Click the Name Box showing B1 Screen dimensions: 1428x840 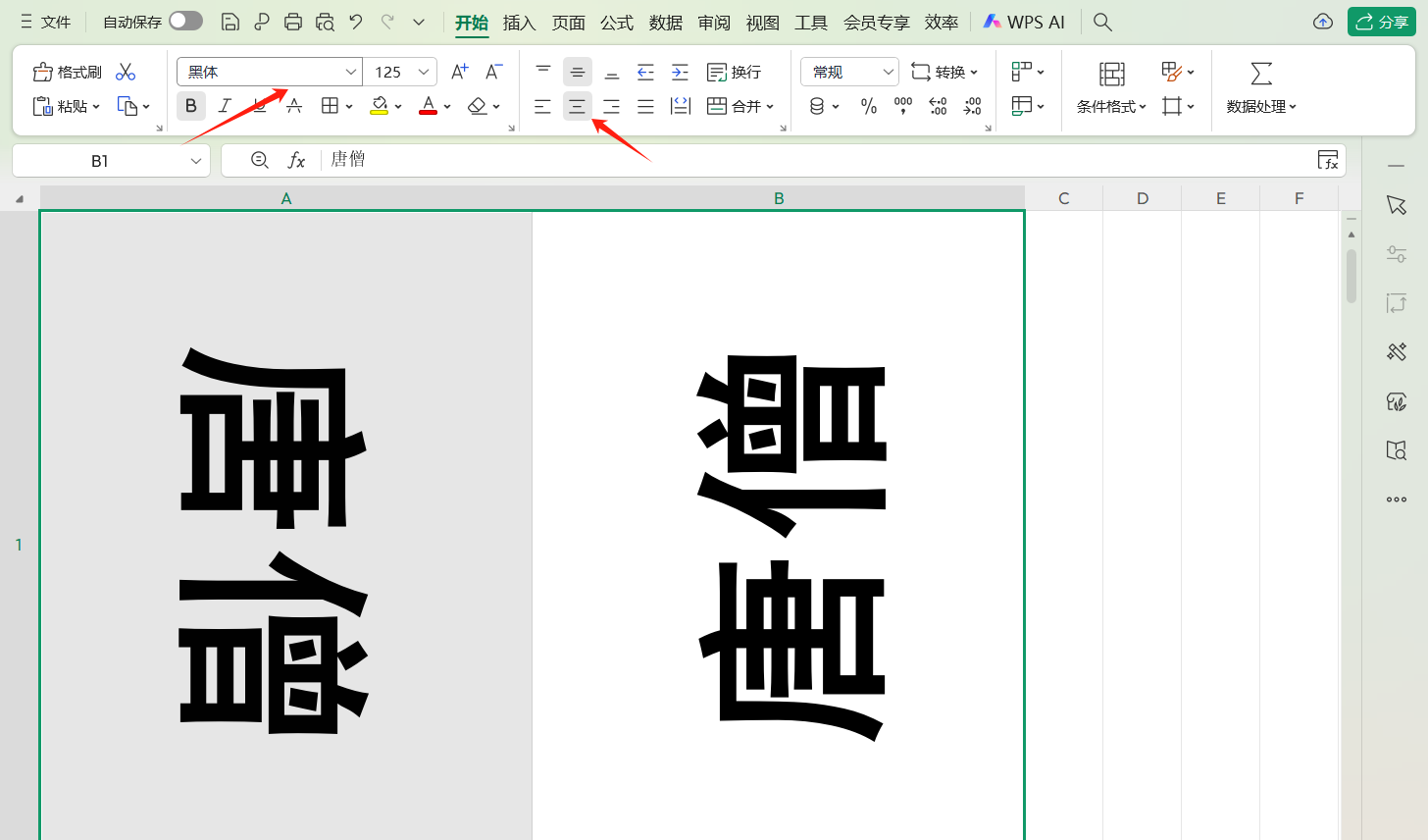(100, 161)
